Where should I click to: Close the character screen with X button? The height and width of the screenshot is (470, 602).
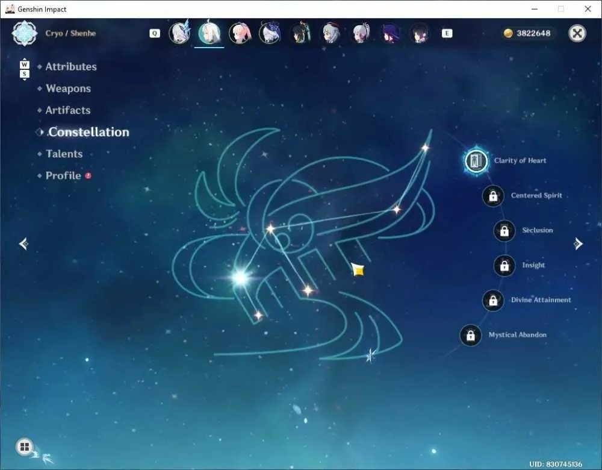(577, 33)
